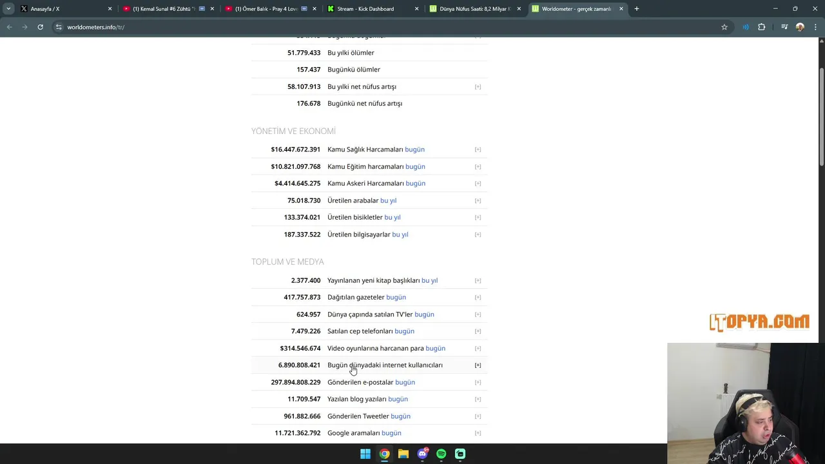Open a new browser tab
Screen dimensions: 825x464
point(636,9)
